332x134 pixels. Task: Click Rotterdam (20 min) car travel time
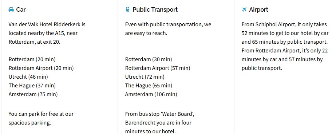(32, 59)
